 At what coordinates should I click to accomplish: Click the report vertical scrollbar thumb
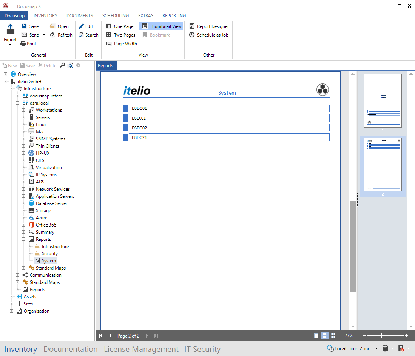[x=353, y=247]
